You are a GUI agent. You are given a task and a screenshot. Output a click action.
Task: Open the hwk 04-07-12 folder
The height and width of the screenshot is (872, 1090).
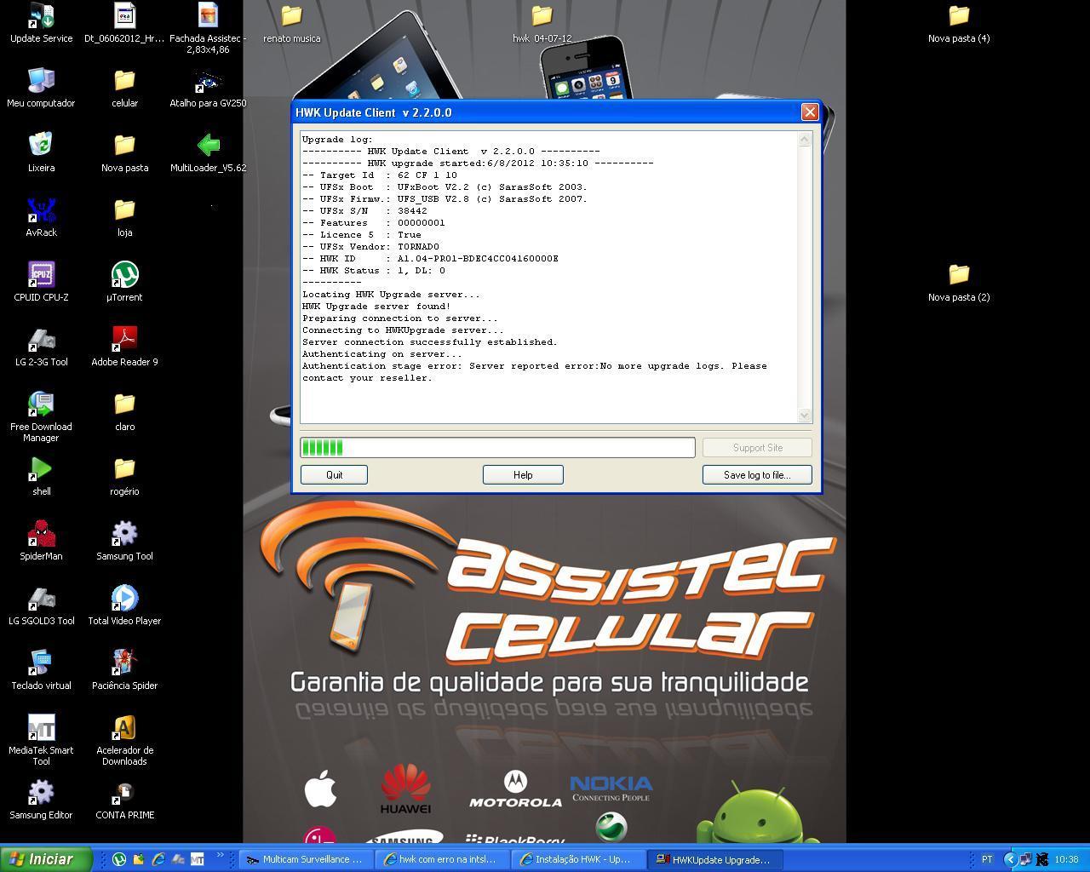point(542,23)
